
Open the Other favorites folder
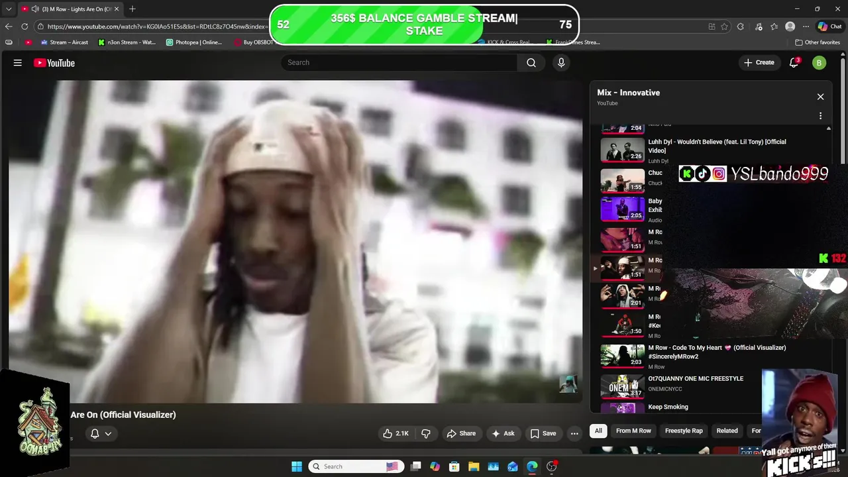[x=818, y=42]
